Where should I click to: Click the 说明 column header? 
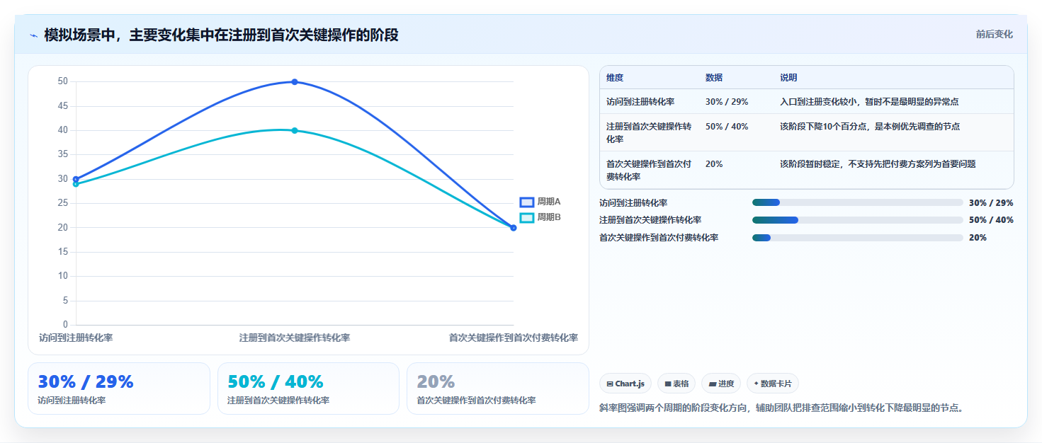tap(788, 78)
